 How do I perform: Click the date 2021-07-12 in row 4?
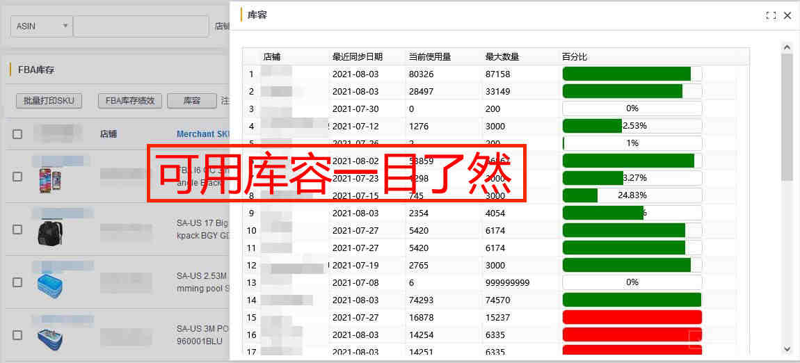point(355,126)
